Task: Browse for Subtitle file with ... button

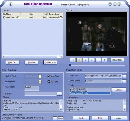Action: pyautogui.click(x=59, y=94)
